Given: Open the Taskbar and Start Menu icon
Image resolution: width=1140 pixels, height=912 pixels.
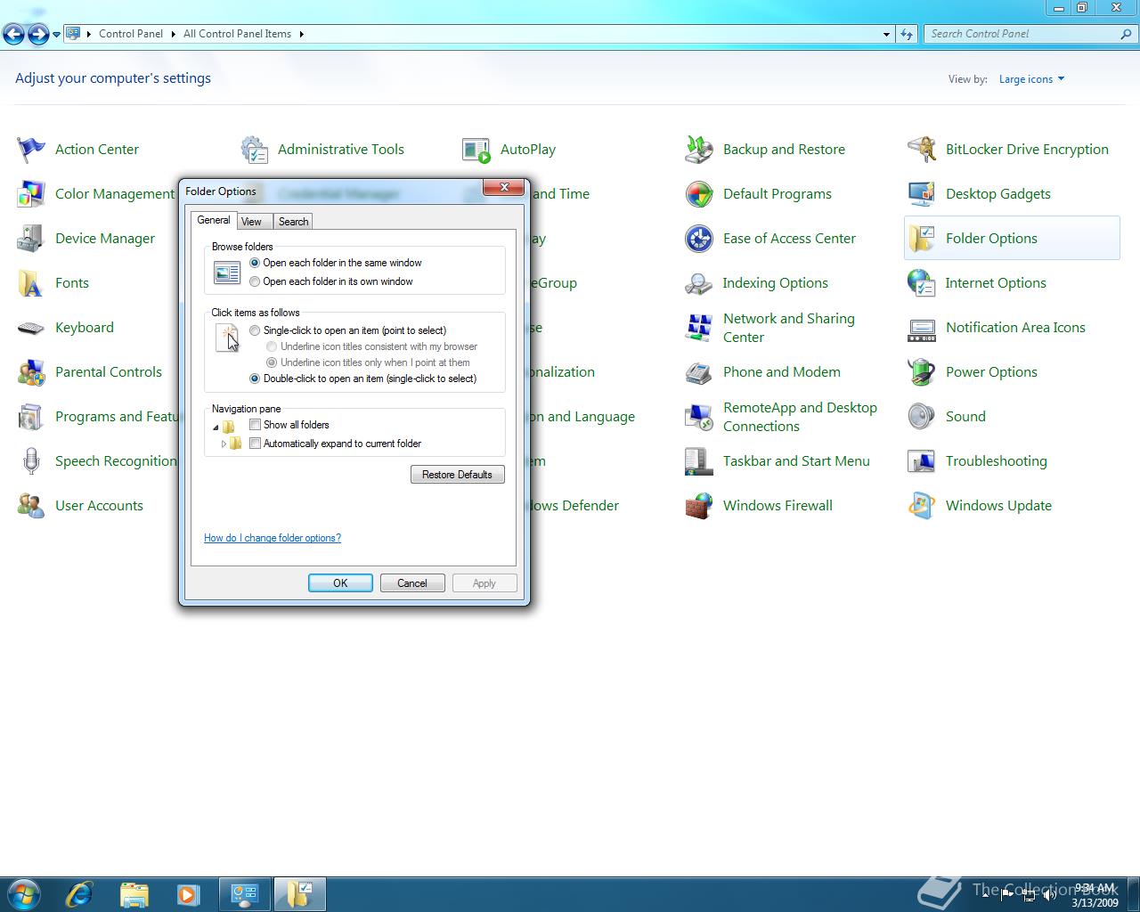Looking at the screenshot, I should pos(699,461).
